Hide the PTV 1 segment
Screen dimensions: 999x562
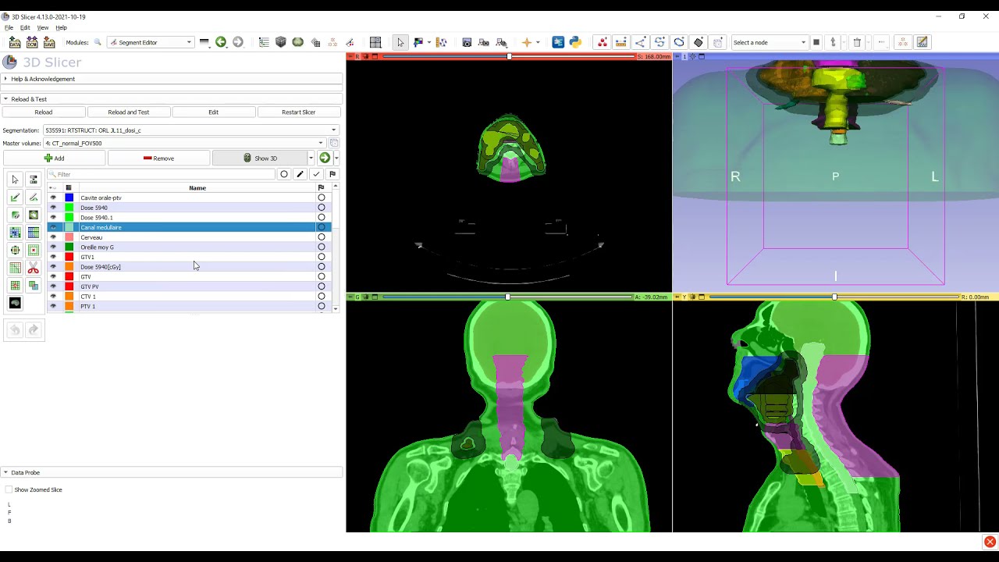53,306
